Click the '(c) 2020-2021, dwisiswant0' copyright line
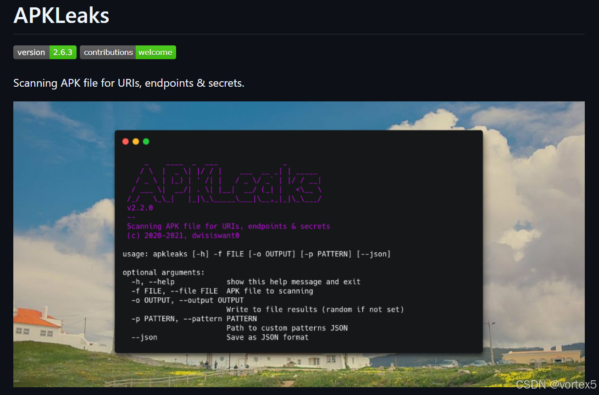The image size is (599, 395). click(x=183, y=236)
